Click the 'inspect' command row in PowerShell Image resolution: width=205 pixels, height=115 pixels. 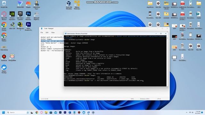[x=92, y=57]
